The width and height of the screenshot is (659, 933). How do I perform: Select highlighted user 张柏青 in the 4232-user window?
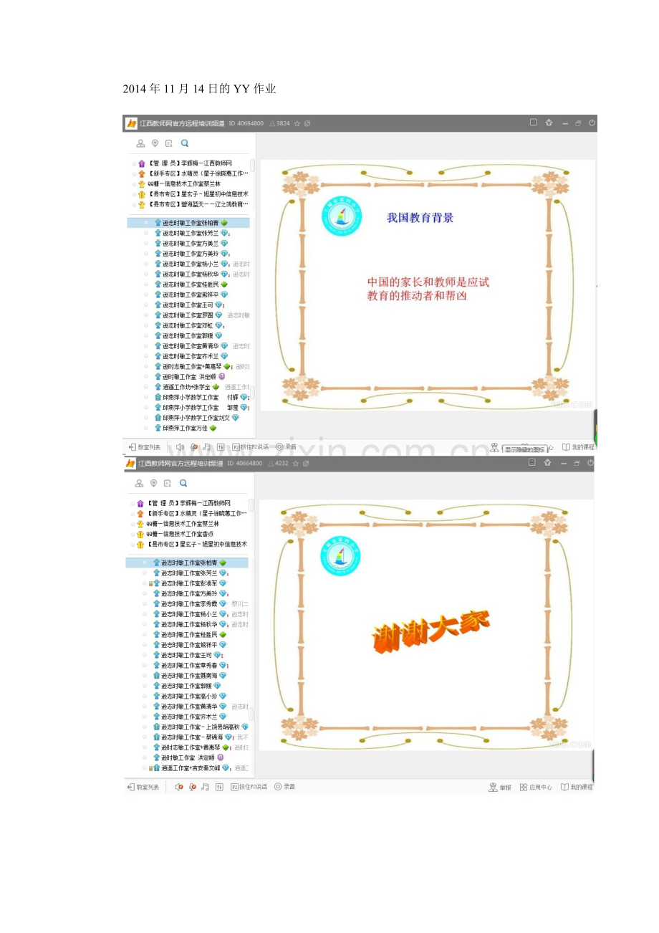tap(187, 563)
